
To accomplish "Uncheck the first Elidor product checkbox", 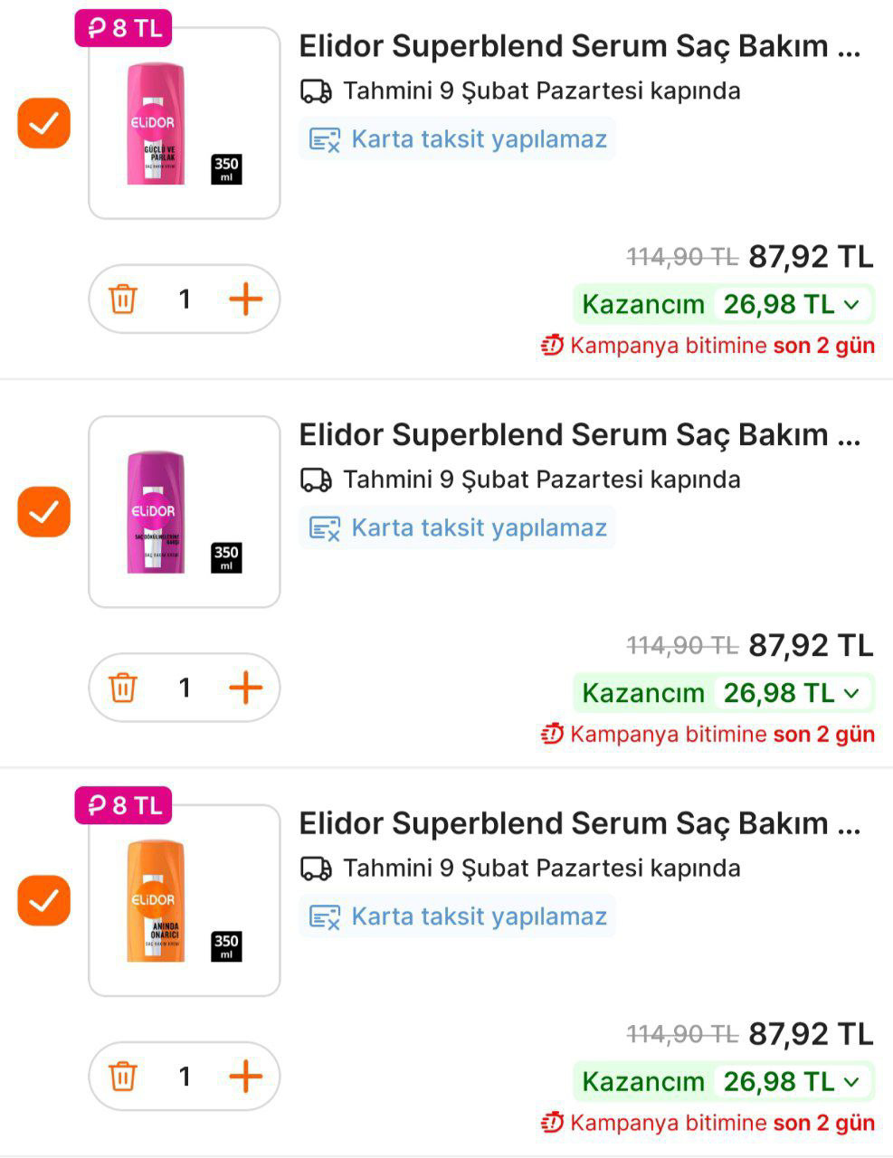I will coord(43,123).
